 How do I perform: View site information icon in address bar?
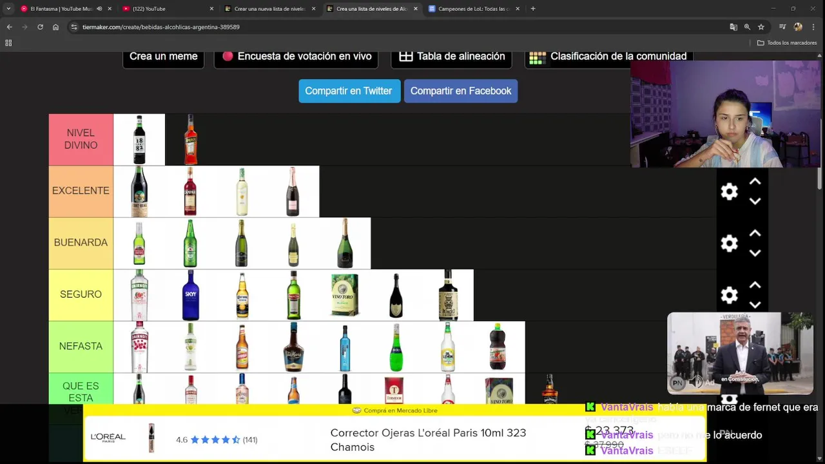pyautogui.click(x=73, y=27)
